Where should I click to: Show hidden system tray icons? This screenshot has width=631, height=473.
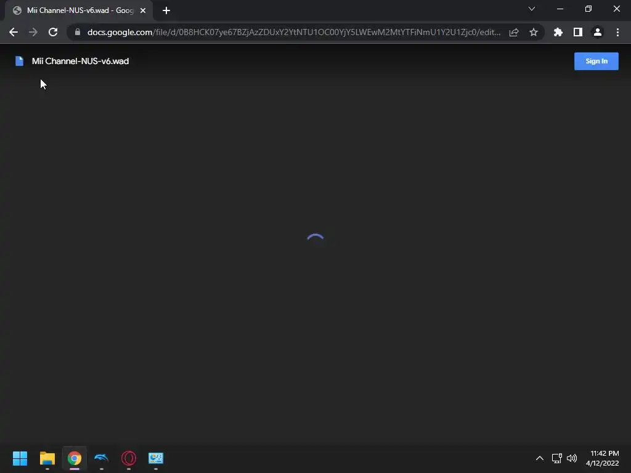(540, 458)
